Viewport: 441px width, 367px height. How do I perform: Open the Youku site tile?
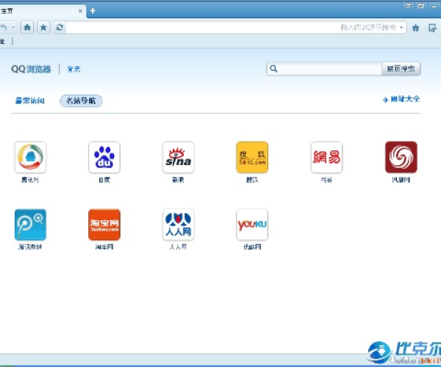(252, 225)
